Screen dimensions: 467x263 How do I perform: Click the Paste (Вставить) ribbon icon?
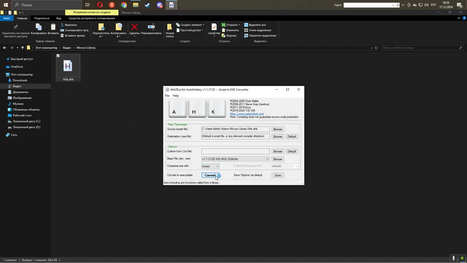53,29
